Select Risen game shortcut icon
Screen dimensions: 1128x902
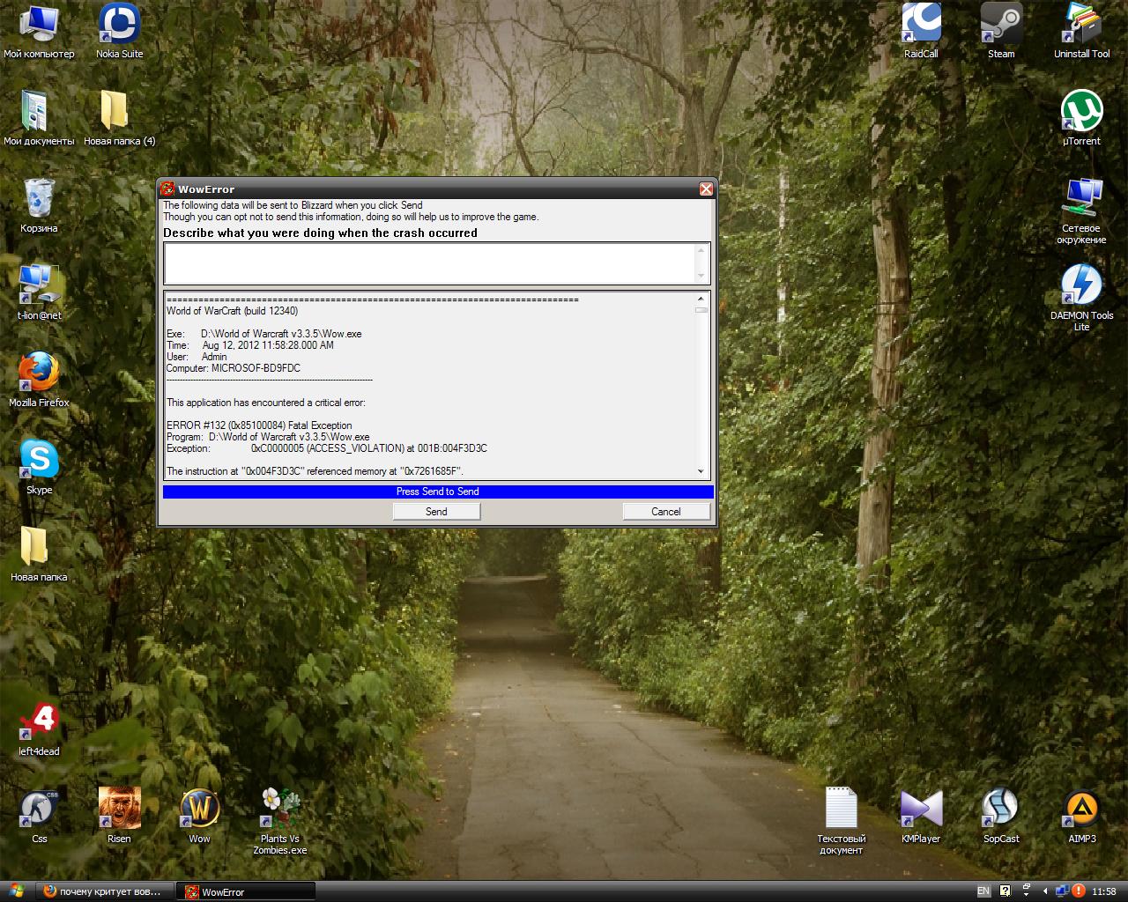[119, 816]
